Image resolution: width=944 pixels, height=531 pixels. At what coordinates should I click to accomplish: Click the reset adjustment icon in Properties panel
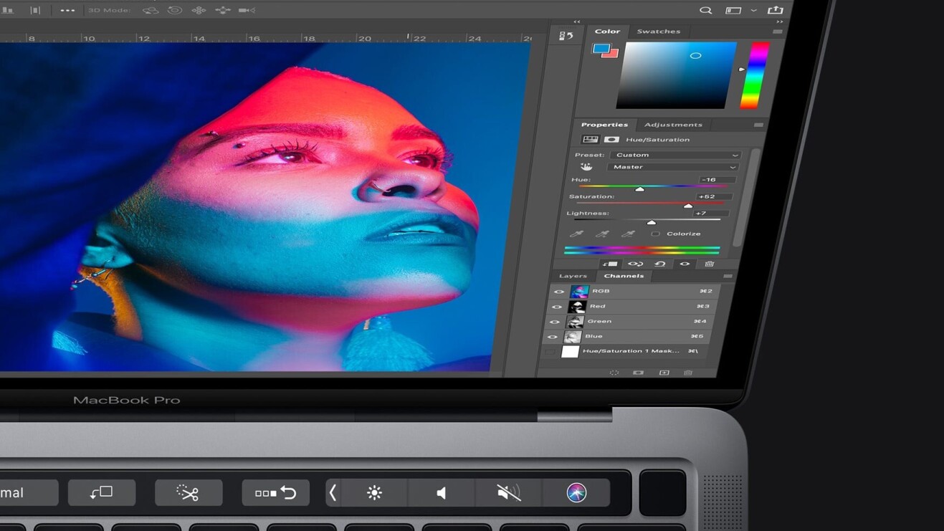pos(661,264)
